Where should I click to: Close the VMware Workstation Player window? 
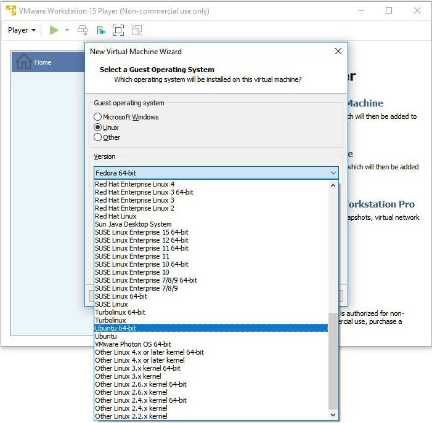click(x=417, y=10)
